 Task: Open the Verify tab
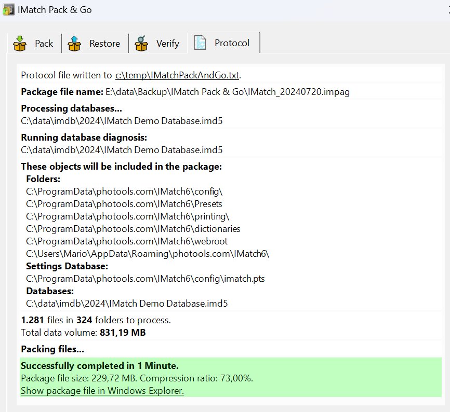(158, 43)
